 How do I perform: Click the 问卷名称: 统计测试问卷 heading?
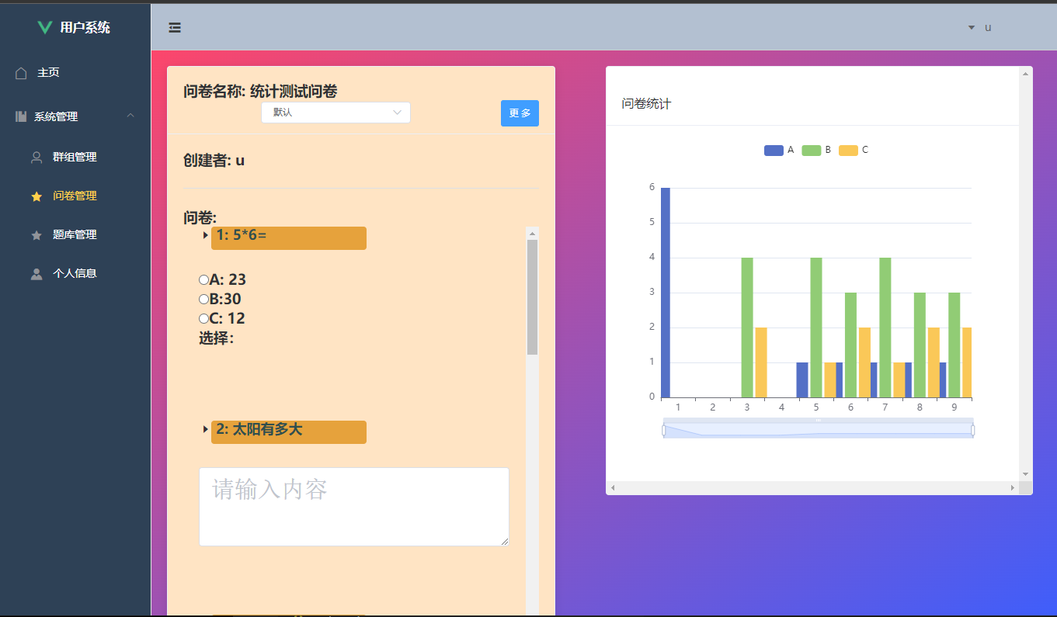coord(260,92)
